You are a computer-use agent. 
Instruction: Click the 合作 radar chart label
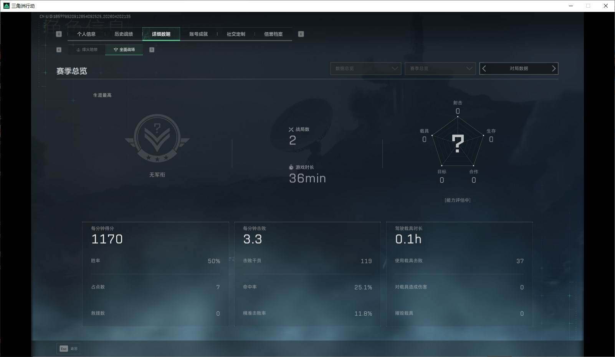pos(474,172)
